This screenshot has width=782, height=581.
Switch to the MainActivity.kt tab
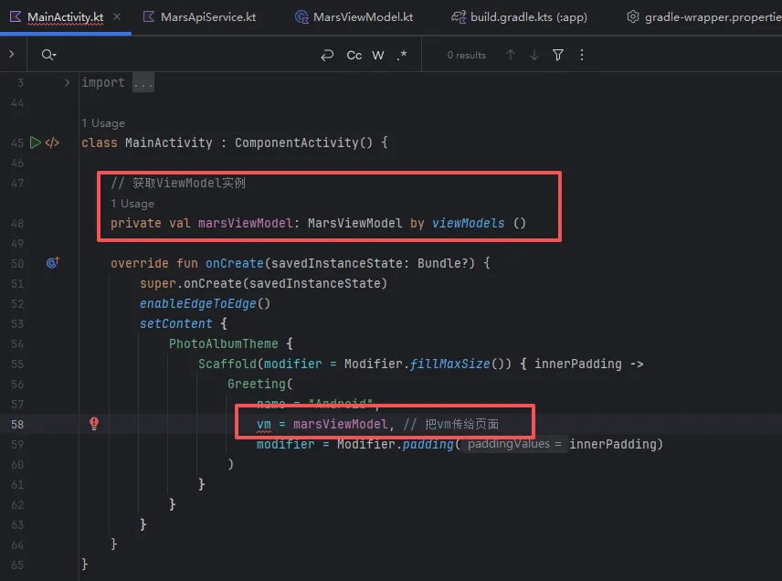(x=66, y=17)
